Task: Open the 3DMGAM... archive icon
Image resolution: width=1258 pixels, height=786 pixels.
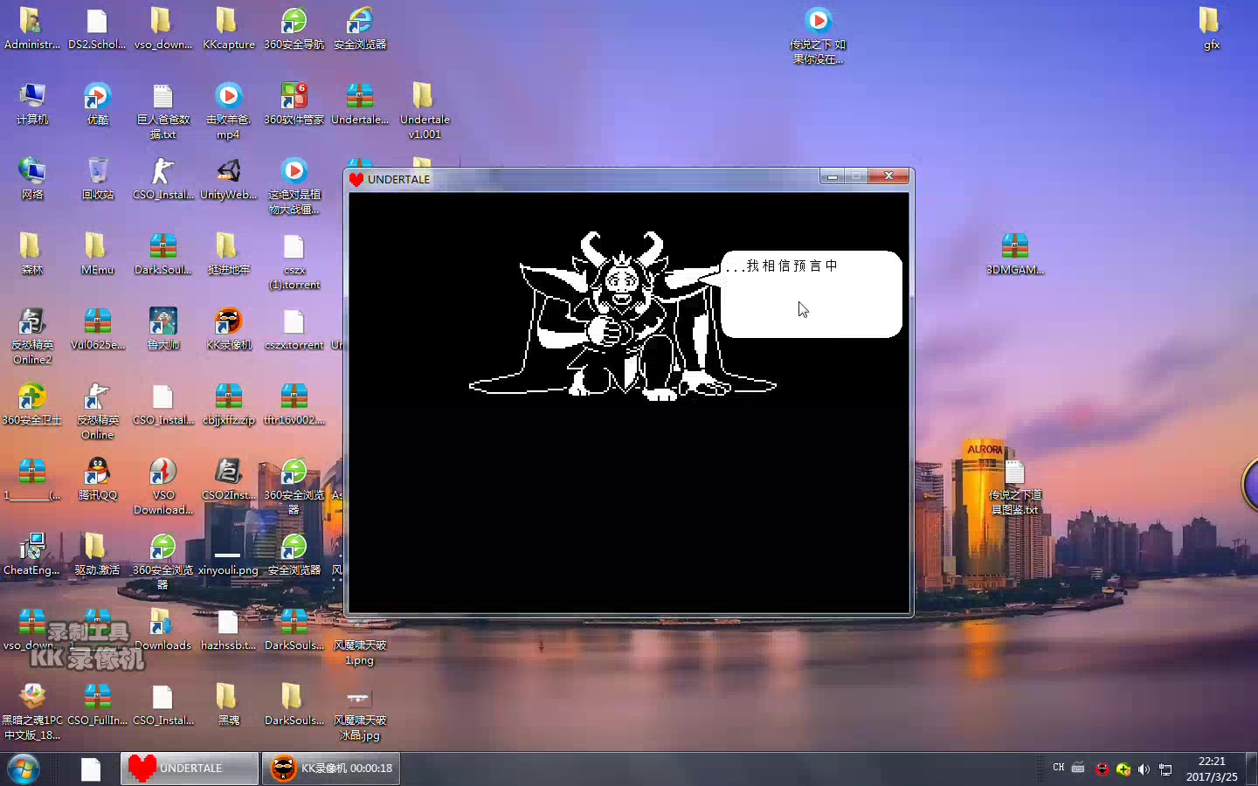Action: [x=1014, y=253]
